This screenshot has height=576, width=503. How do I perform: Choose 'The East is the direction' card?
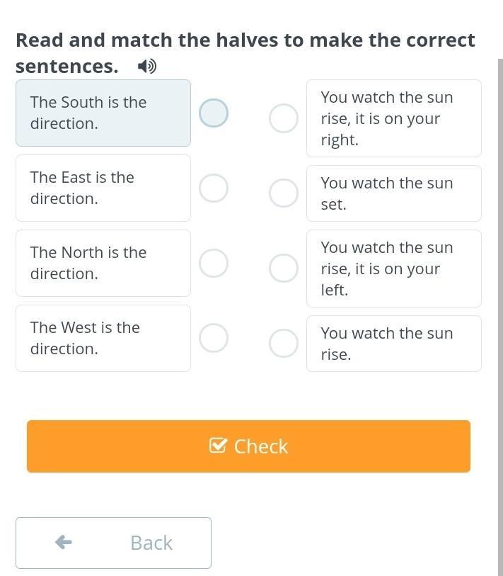point(103,188)
